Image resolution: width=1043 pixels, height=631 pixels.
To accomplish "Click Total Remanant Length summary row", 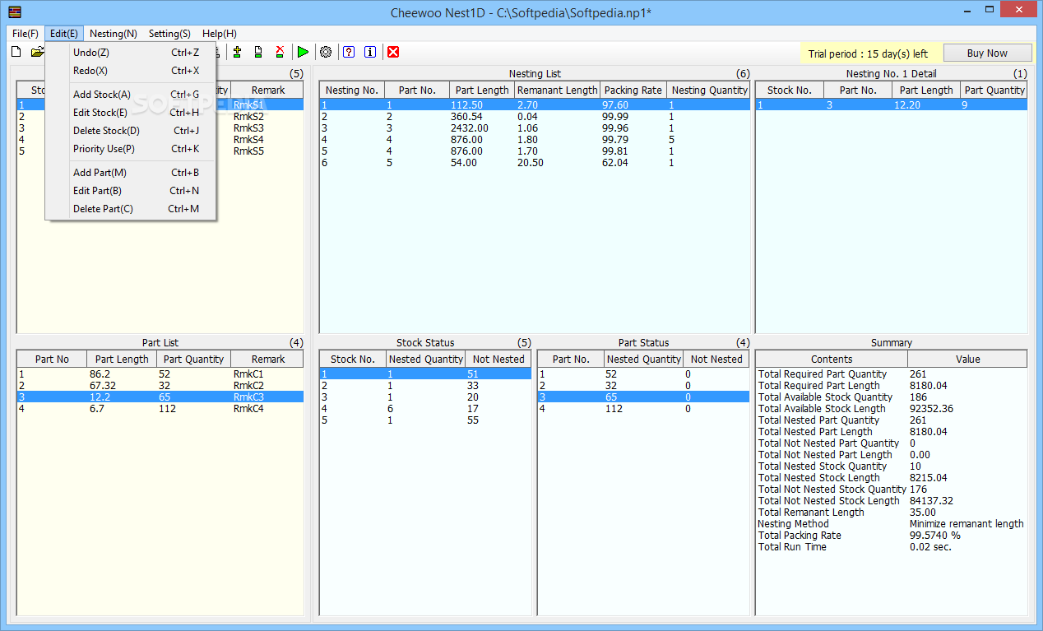I will pyautogui.click(x=892, y=513).
